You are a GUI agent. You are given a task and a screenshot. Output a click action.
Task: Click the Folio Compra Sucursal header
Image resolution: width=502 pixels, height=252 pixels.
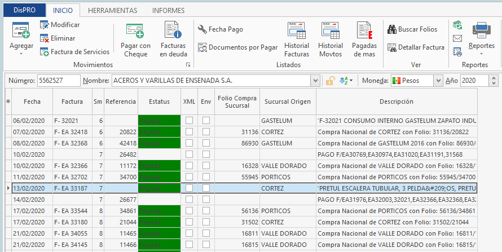click(237, 101)
